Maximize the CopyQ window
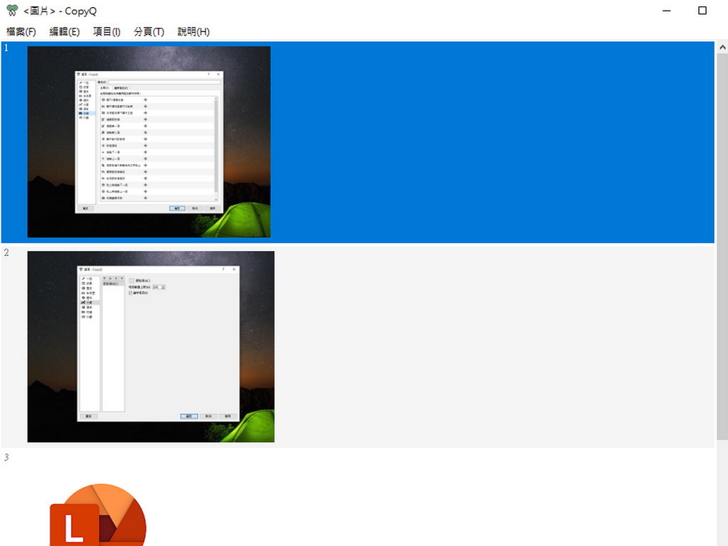 tap(702, 11)
